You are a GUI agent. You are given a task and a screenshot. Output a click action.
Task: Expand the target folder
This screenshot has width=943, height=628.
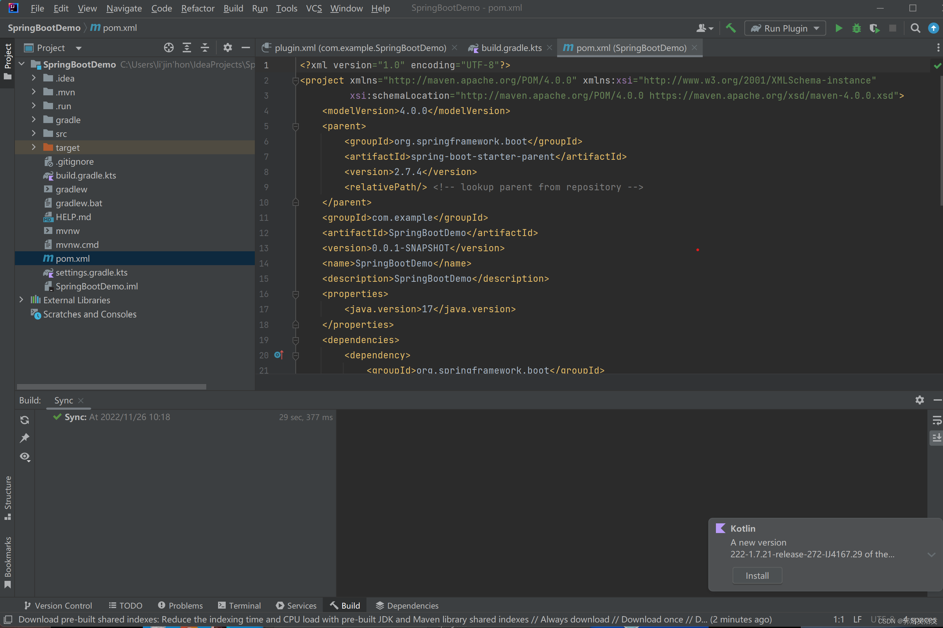click(34, 147)
